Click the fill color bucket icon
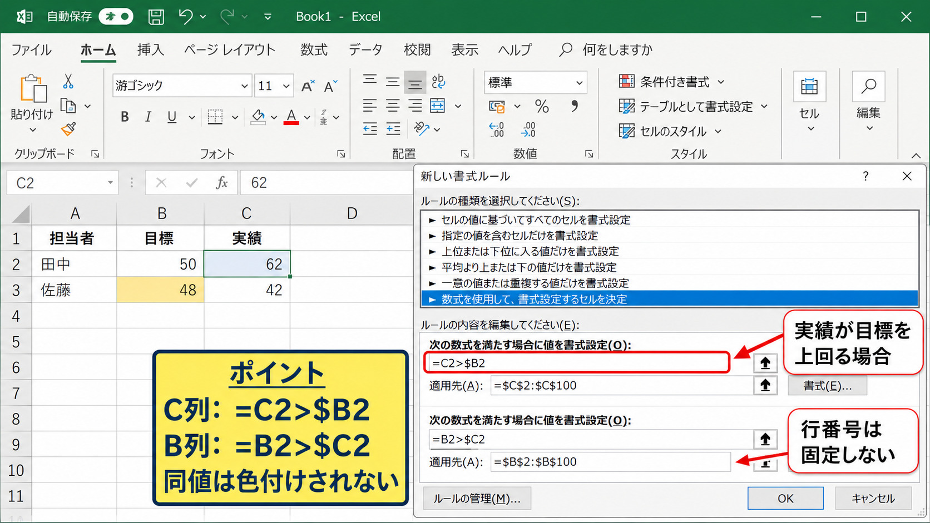Viewport: 930px width, 523px height. pos(258,117)
